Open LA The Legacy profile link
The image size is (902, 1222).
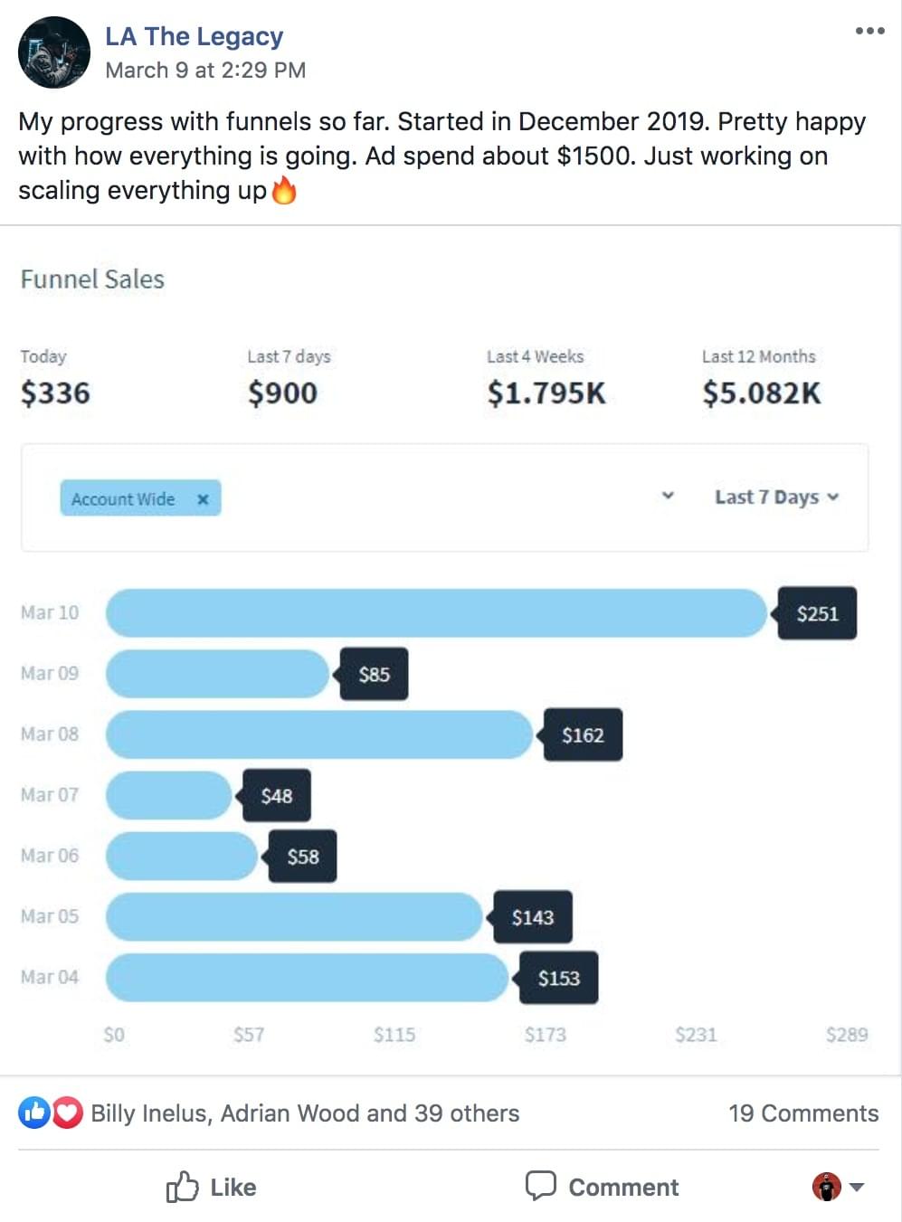click(194, 36)
